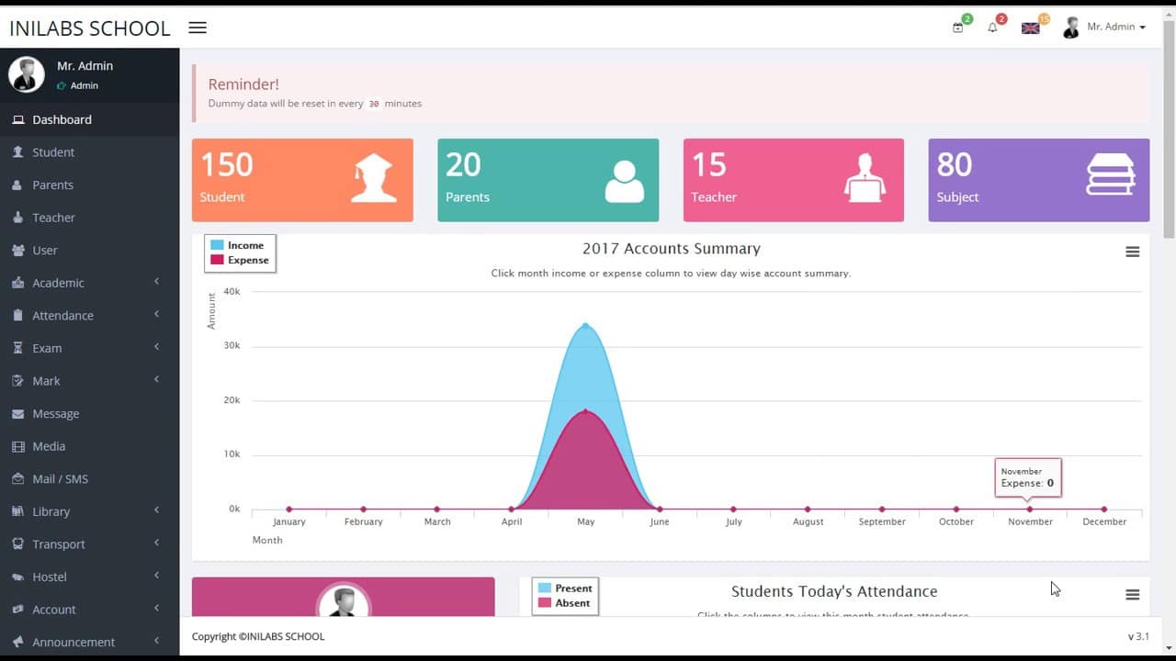
Task: Click the Media icon in the sidebar
Action: [x=17, y=446]
